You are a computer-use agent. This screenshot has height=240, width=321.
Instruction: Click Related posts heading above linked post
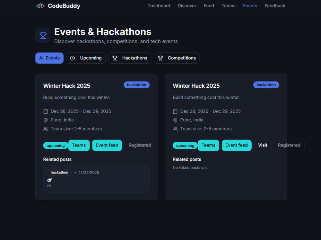tap(57, 159)
